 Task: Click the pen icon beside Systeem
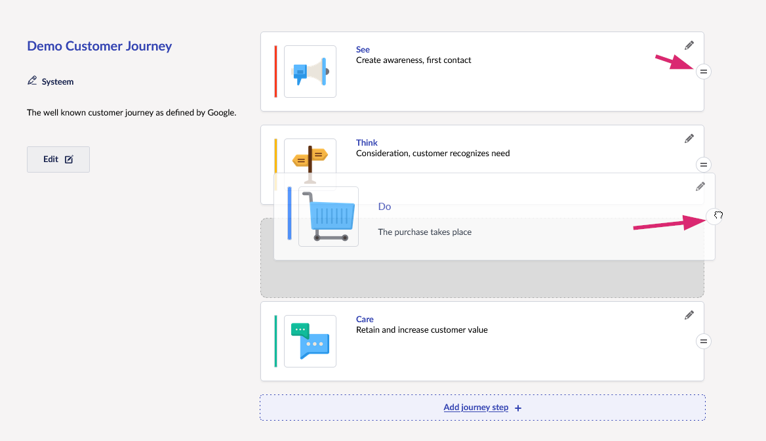(x=32, y=81)
